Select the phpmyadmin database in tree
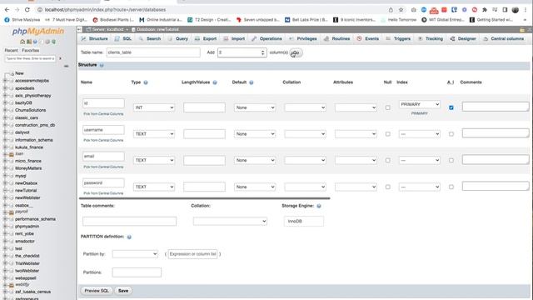 click(27, 227)
